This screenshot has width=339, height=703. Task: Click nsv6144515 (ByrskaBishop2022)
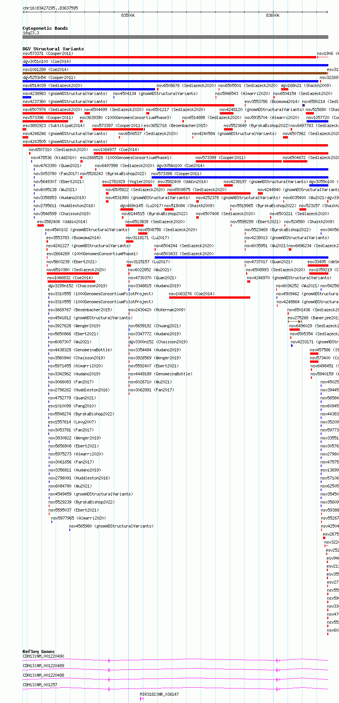point(155,214)
